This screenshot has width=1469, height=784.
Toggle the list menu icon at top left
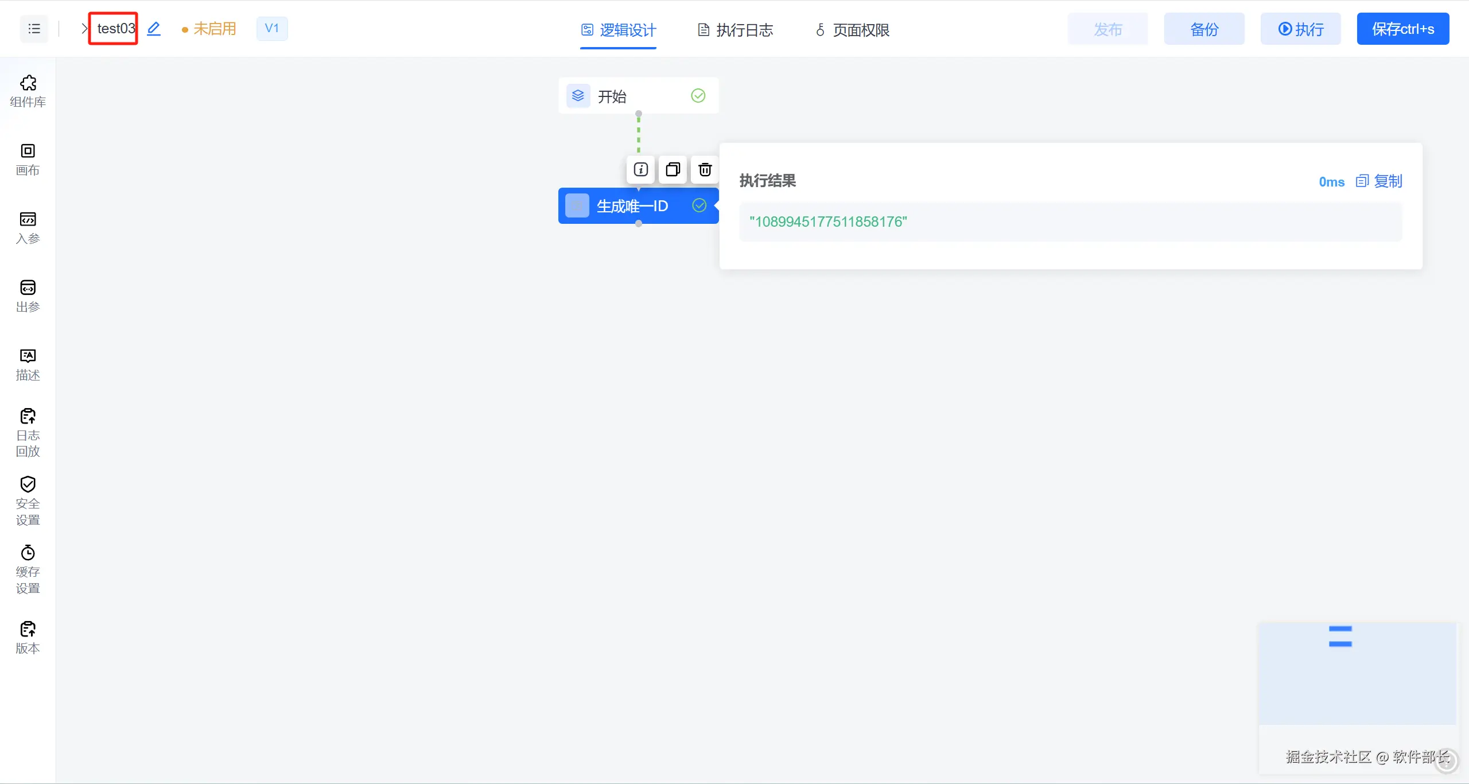[34, 29]
